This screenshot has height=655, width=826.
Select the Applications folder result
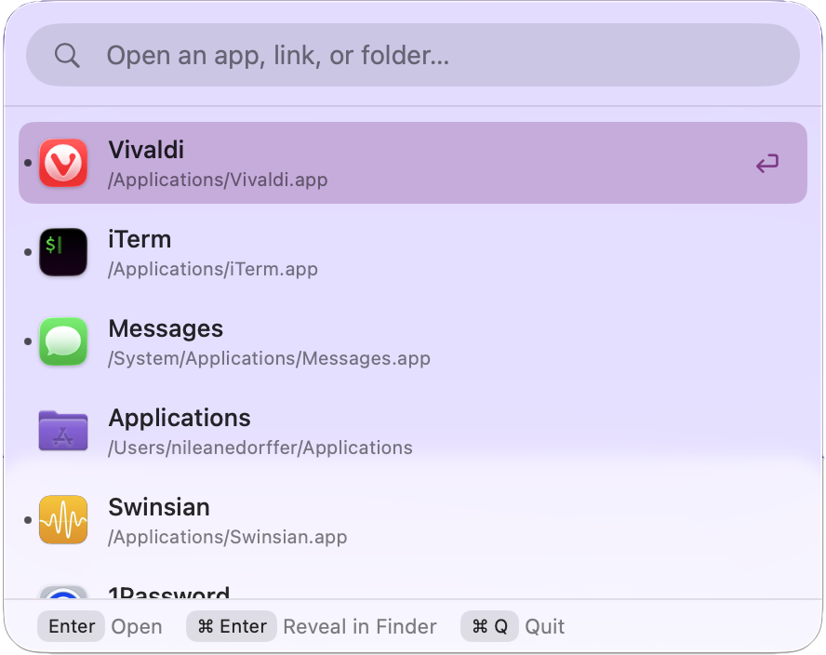(372, 431)
